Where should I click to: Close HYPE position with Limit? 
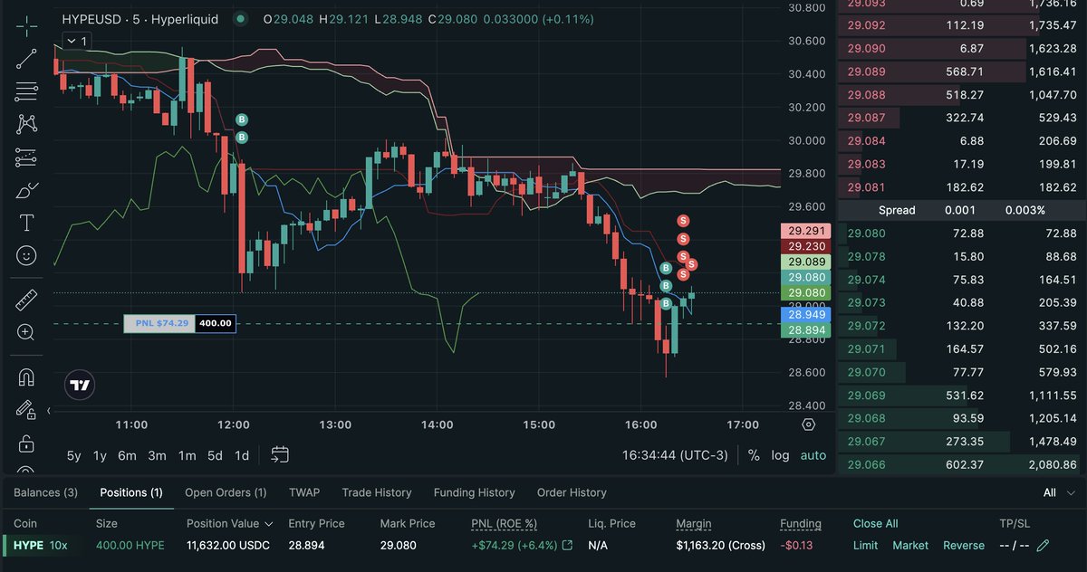[x=866, y=545]
